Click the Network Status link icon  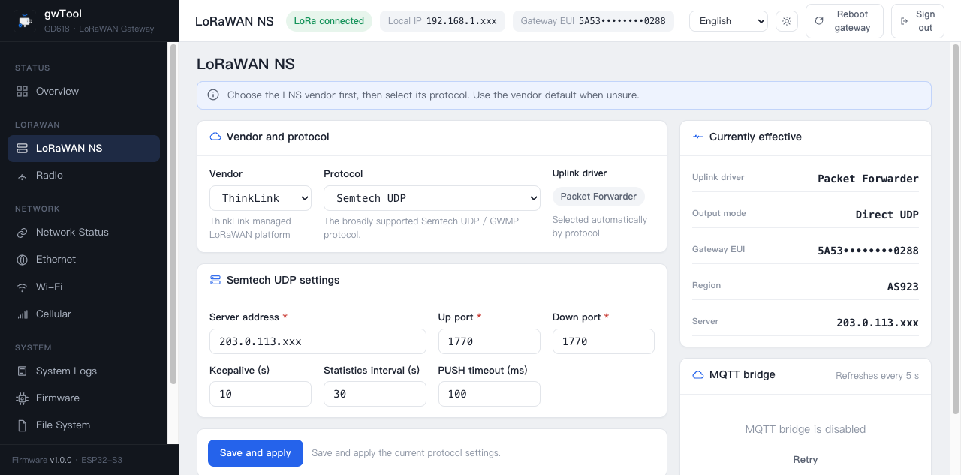22,232
